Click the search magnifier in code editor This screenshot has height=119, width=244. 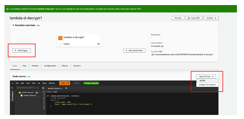coord(12,88)
